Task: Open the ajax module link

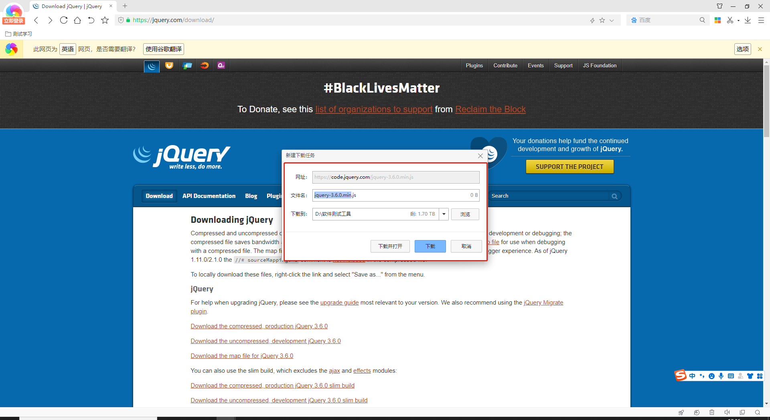Action: [334, 371]
